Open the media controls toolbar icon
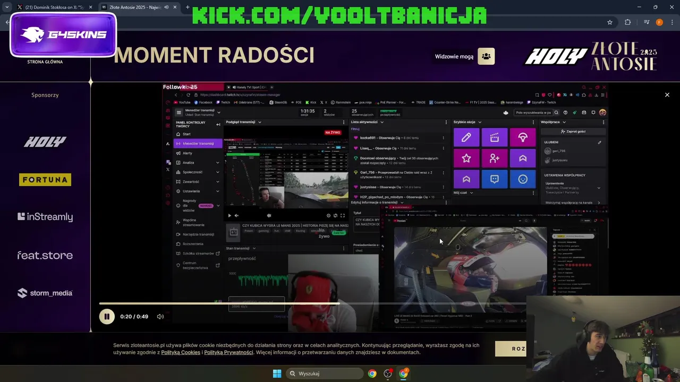Viewport: 680px width, 382px height. pos(646,22)
